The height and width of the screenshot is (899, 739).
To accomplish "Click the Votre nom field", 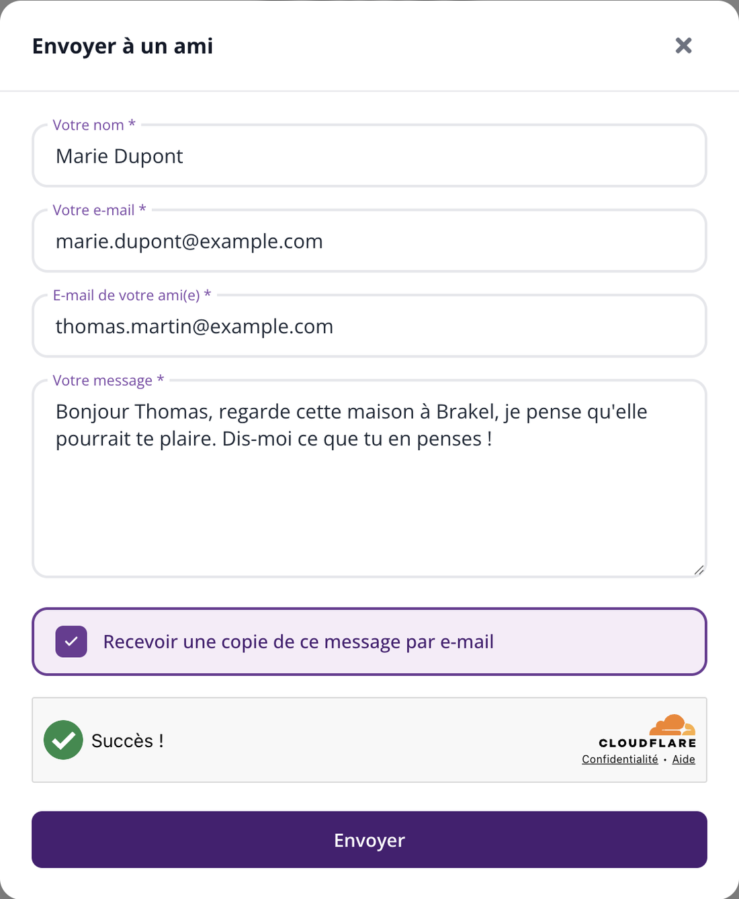I will click(369, 156).
